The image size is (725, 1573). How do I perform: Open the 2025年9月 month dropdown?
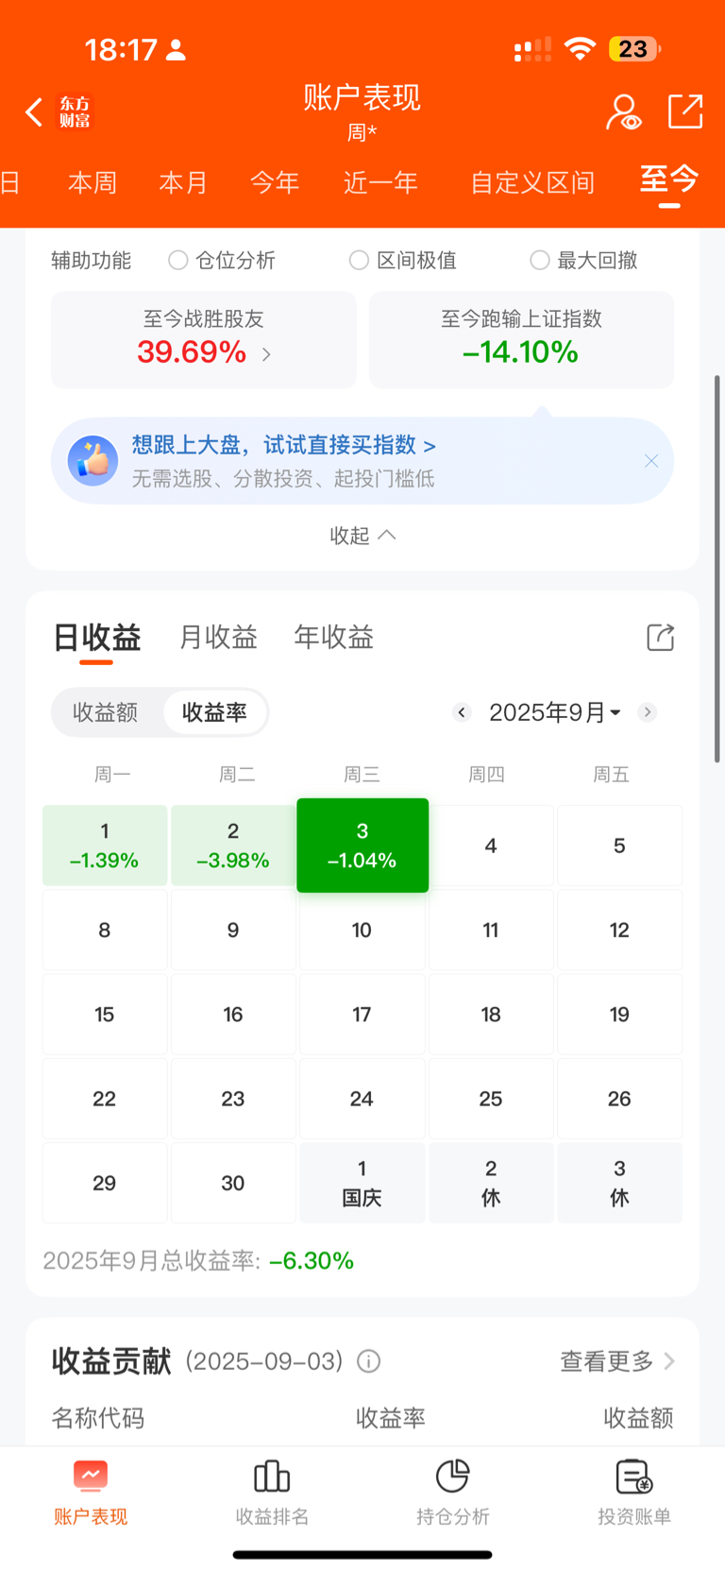tap(555, 712)
